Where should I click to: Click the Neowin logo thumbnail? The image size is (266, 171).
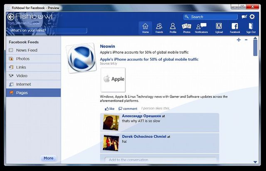(x=81, y=58)
